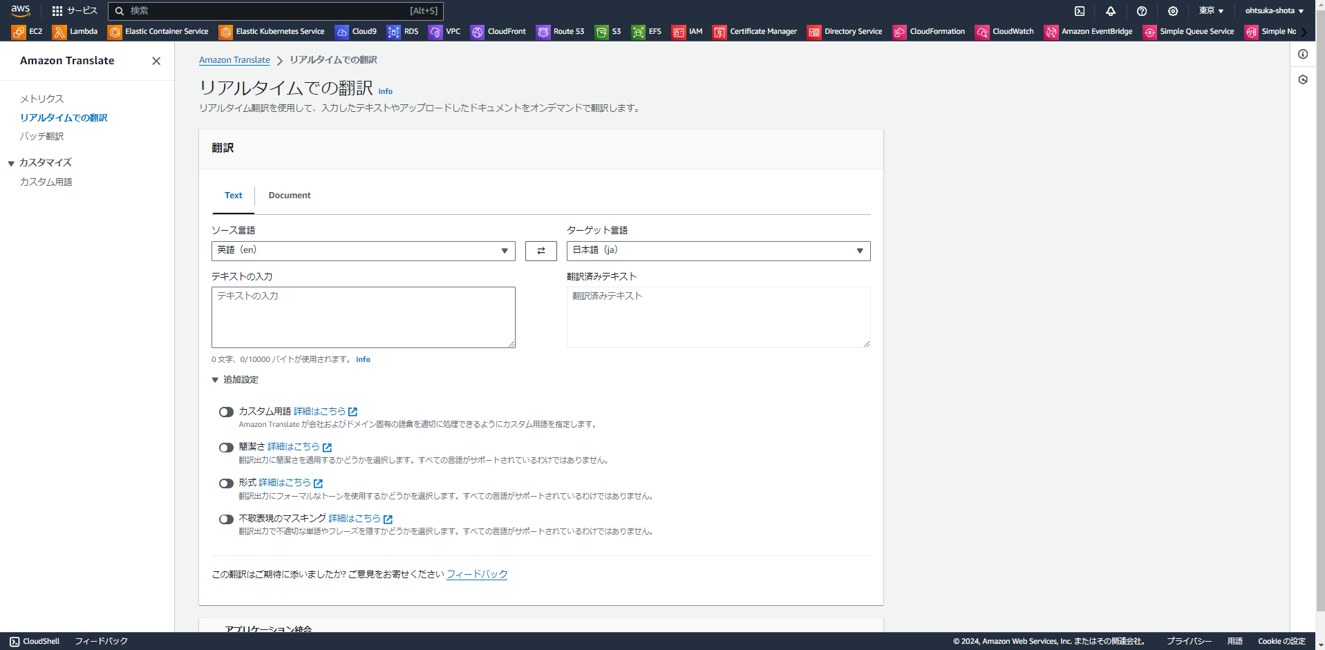
Task: Open the Amazon EventBridge shortcut
Action: point(1089,32)
